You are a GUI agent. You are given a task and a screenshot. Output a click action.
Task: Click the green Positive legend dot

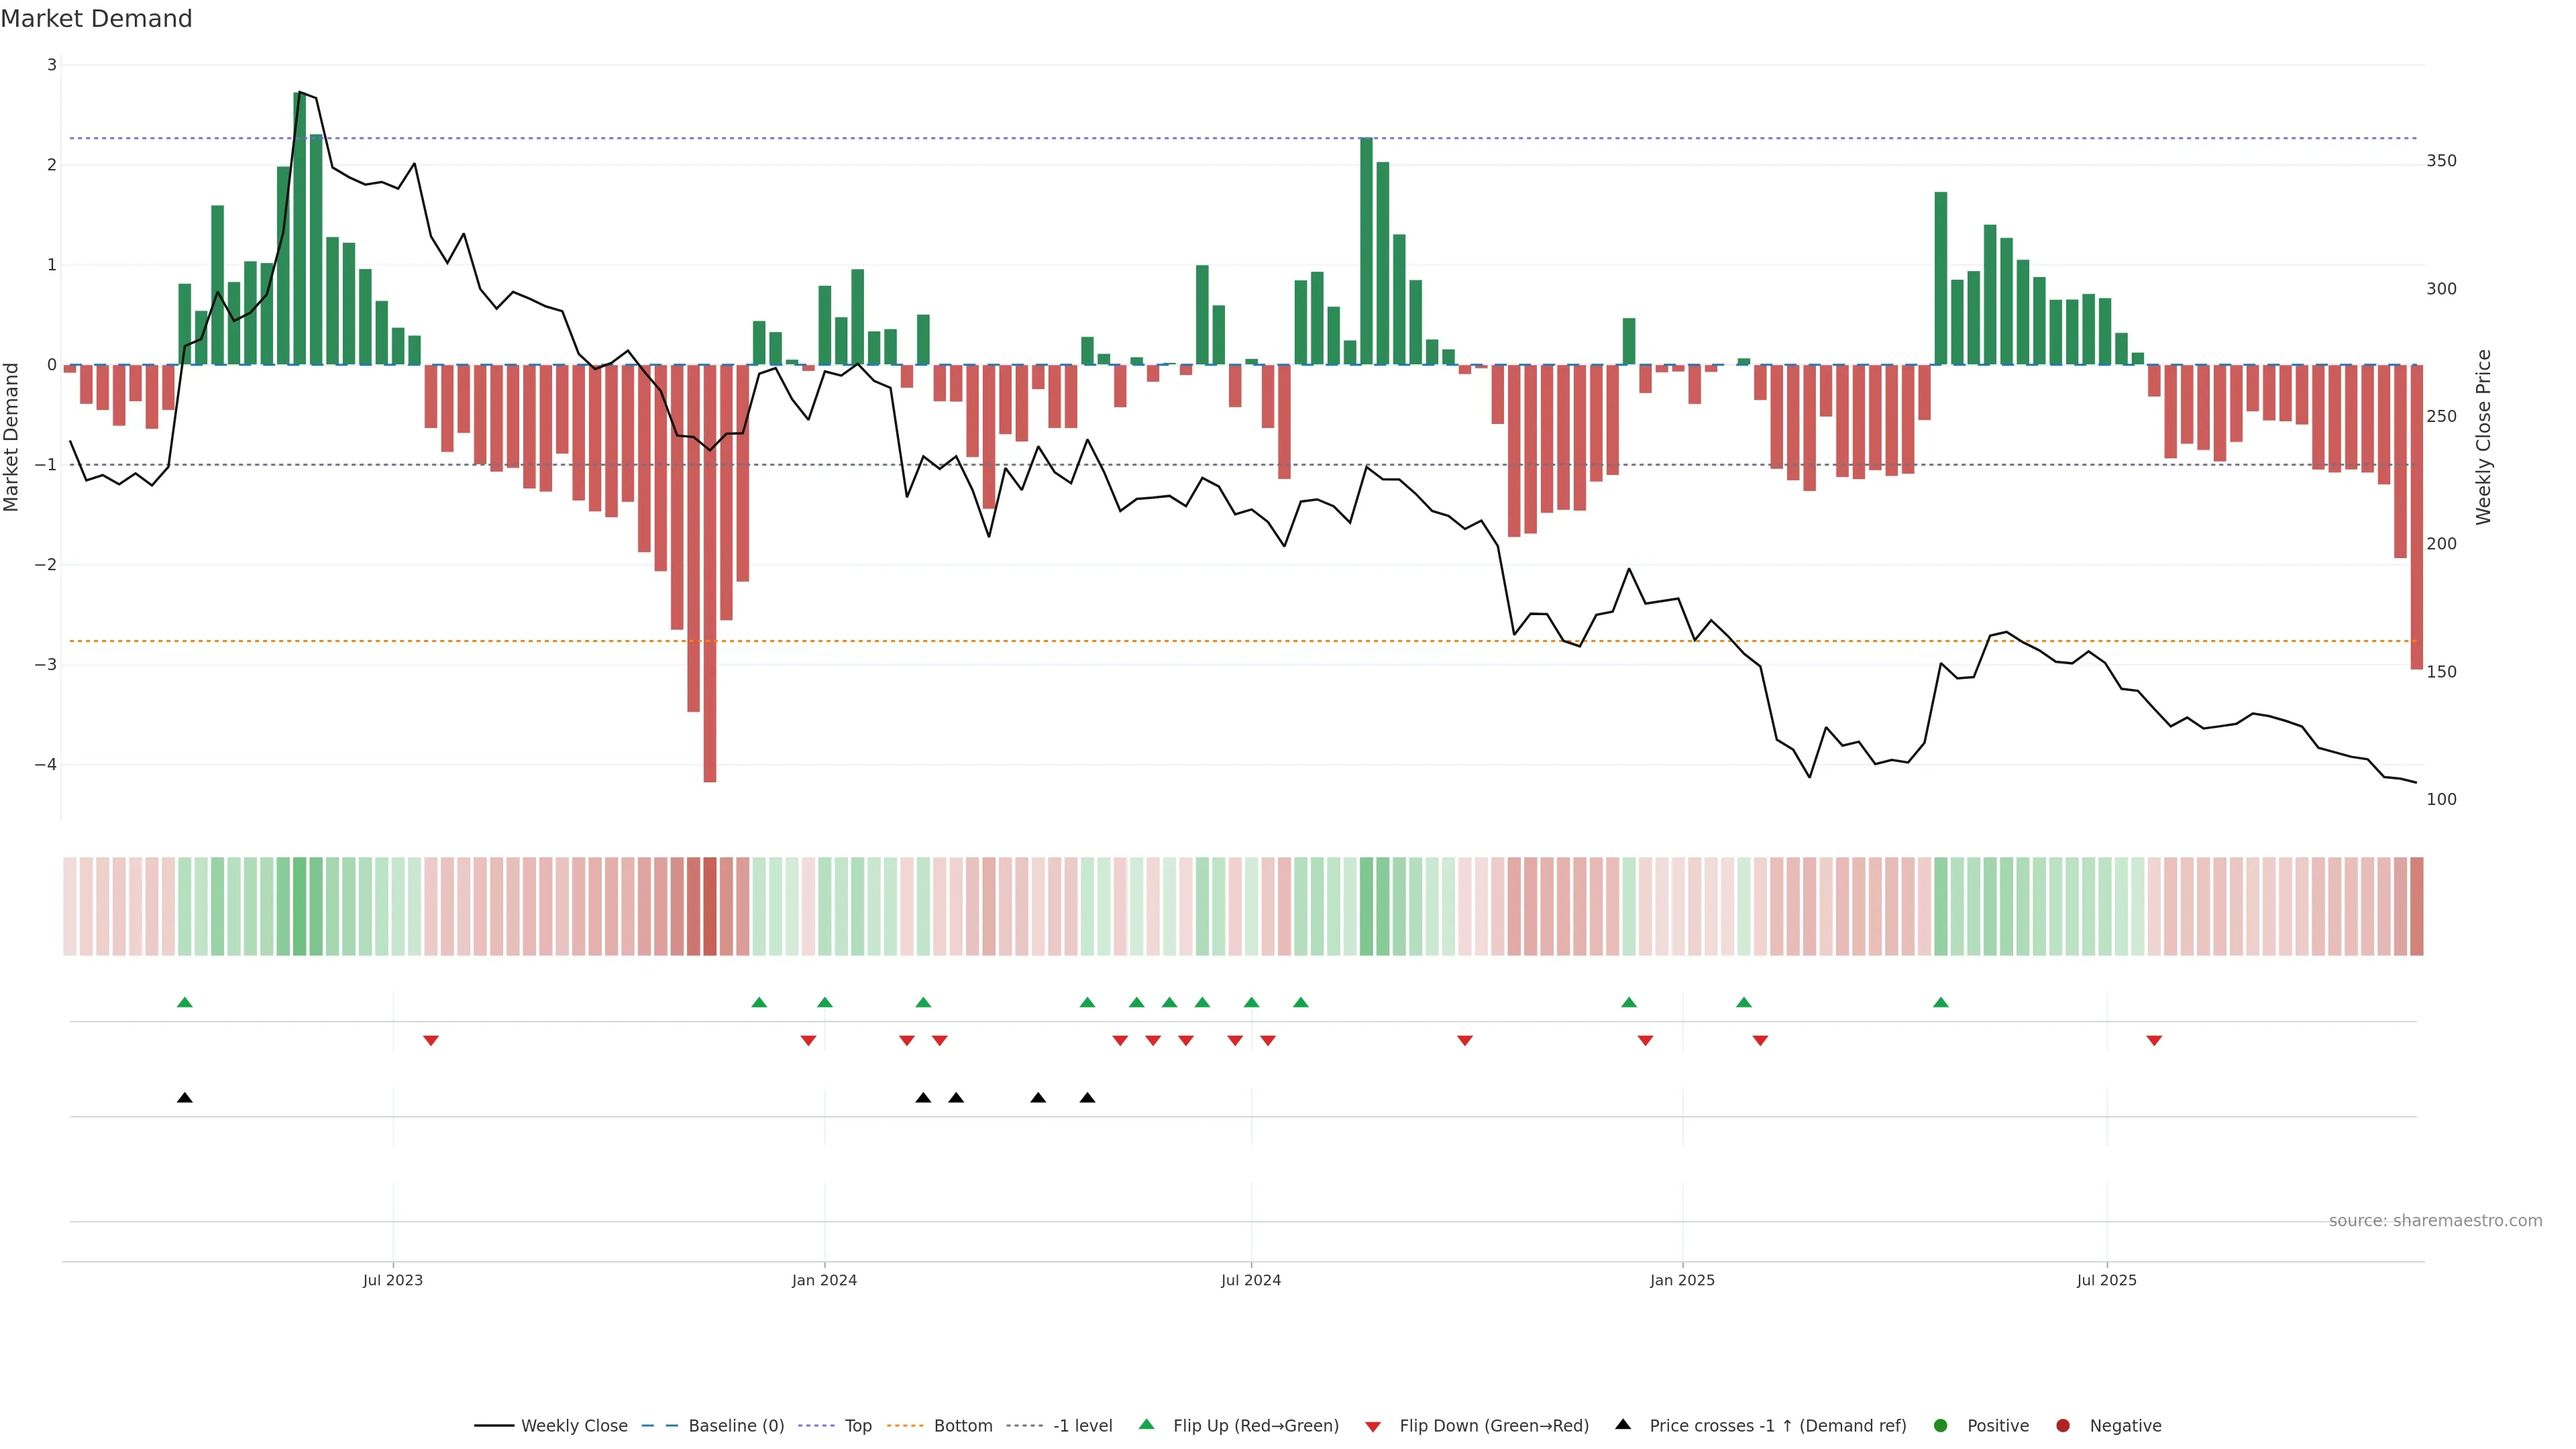coord(1941,1426)
